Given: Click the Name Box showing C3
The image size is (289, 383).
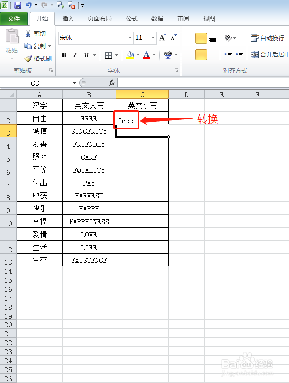Looking at the screenshot, I should [x=35, y=83].
